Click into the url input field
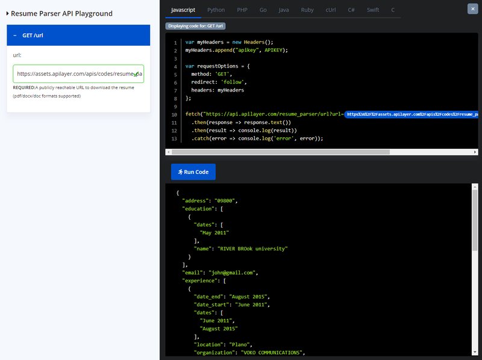 [72, 74]
